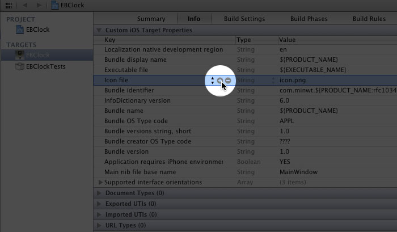Open the Build Settings tab

[244, 19]
